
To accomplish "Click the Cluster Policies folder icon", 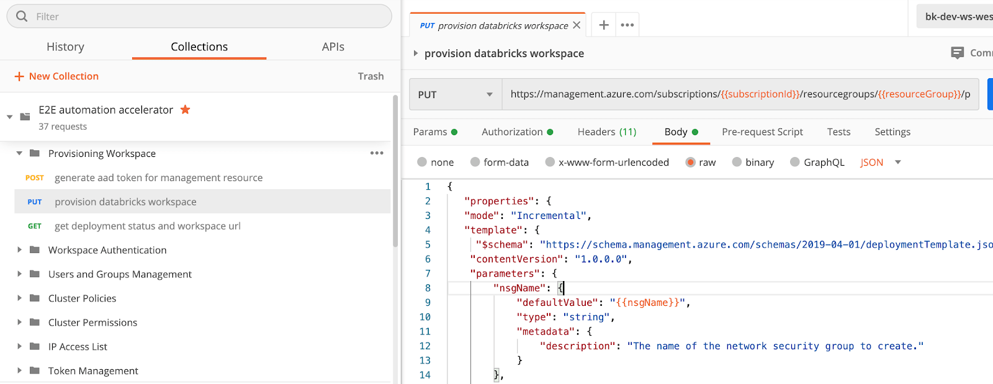I will click(35, 298).
